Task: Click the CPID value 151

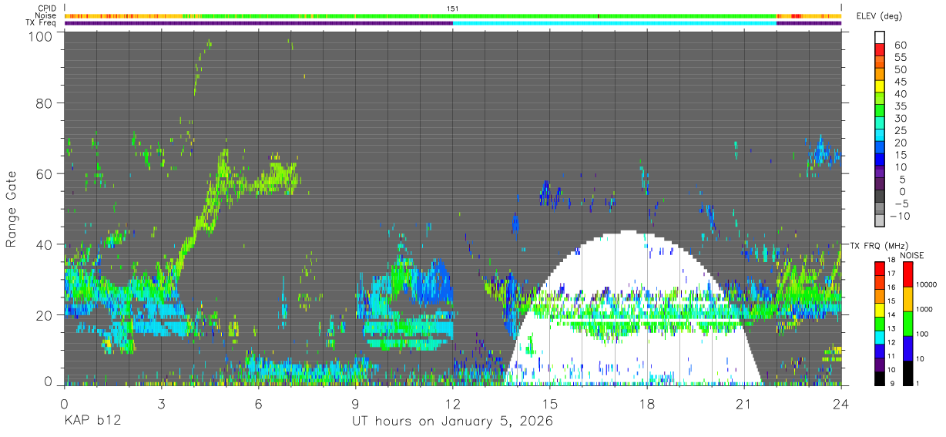Action: coord(453,8)
